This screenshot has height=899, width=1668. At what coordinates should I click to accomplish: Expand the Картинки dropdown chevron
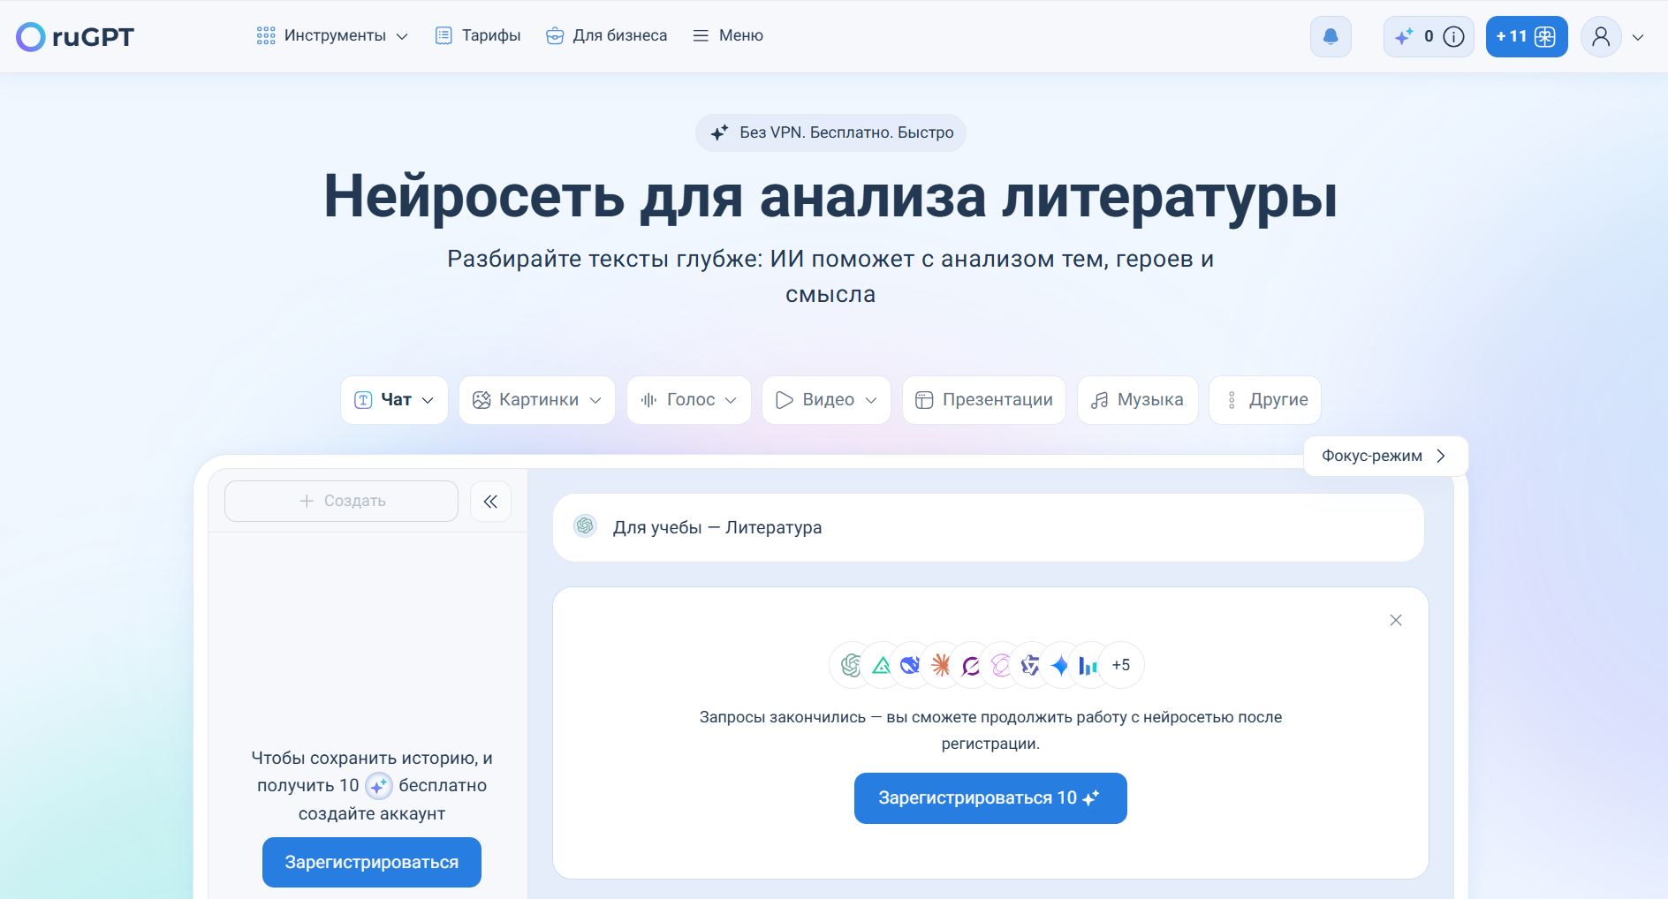pyautogui.click(x=595, y=400)
